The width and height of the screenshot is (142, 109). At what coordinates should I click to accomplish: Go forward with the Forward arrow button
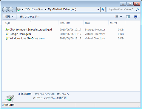tap(11, 9)
